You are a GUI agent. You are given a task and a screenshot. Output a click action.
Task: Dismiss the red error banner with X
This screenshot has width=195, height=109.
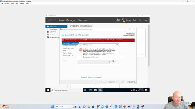133,40
